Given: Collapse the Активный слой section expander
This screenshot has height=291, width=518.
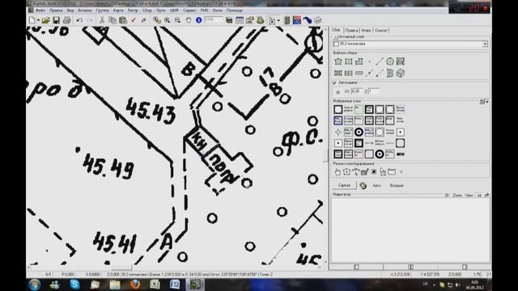Looking at the screenshot, I should coord(335,37).
